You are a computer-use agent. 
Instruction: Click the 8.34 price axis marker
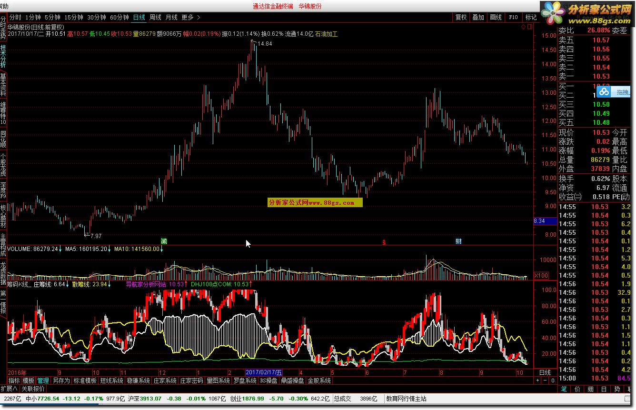pos(545,221)
